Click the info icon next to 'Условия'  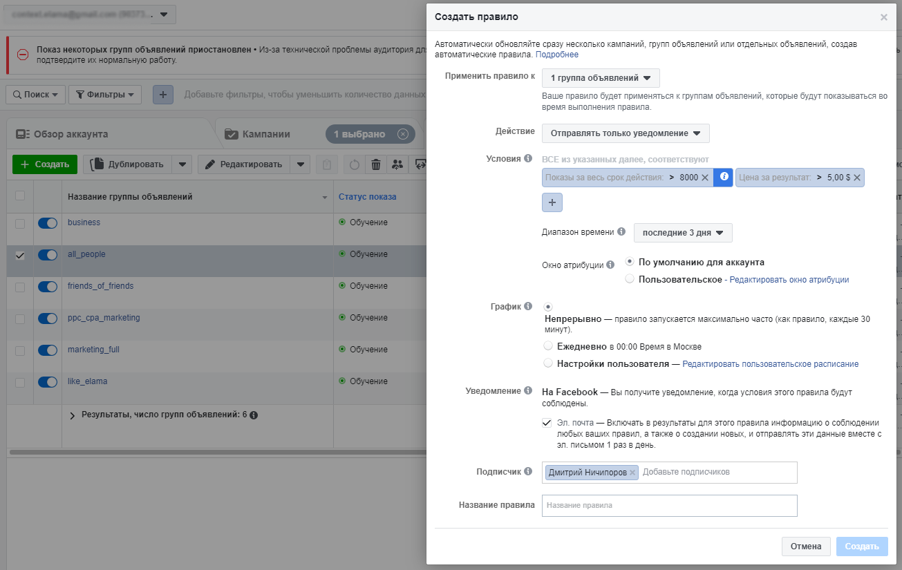tap(528, 159)
